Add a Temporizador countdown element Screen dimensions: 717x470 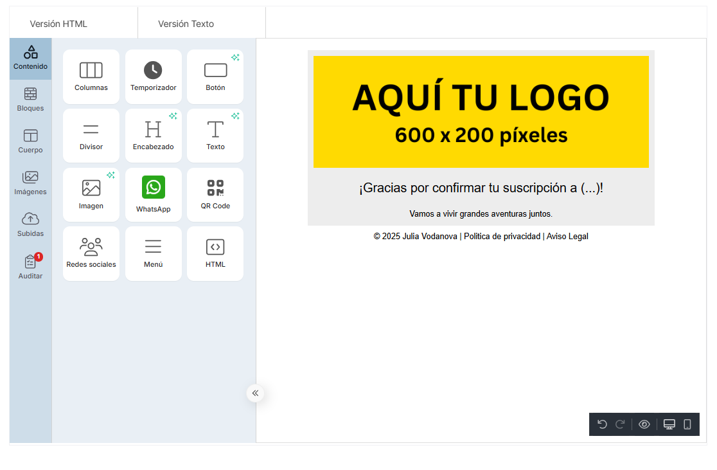[153, 77]
